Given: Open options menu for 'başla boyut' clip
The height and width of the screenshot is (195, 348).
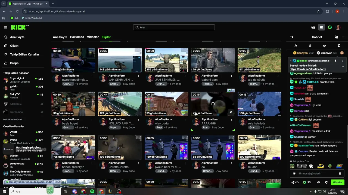Looking at the screenshot, I should [92, 119].
